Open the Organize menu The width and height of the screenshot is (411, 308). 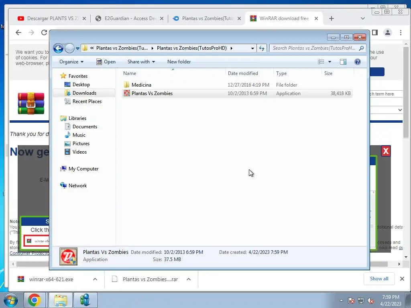[x=71, y=62]
